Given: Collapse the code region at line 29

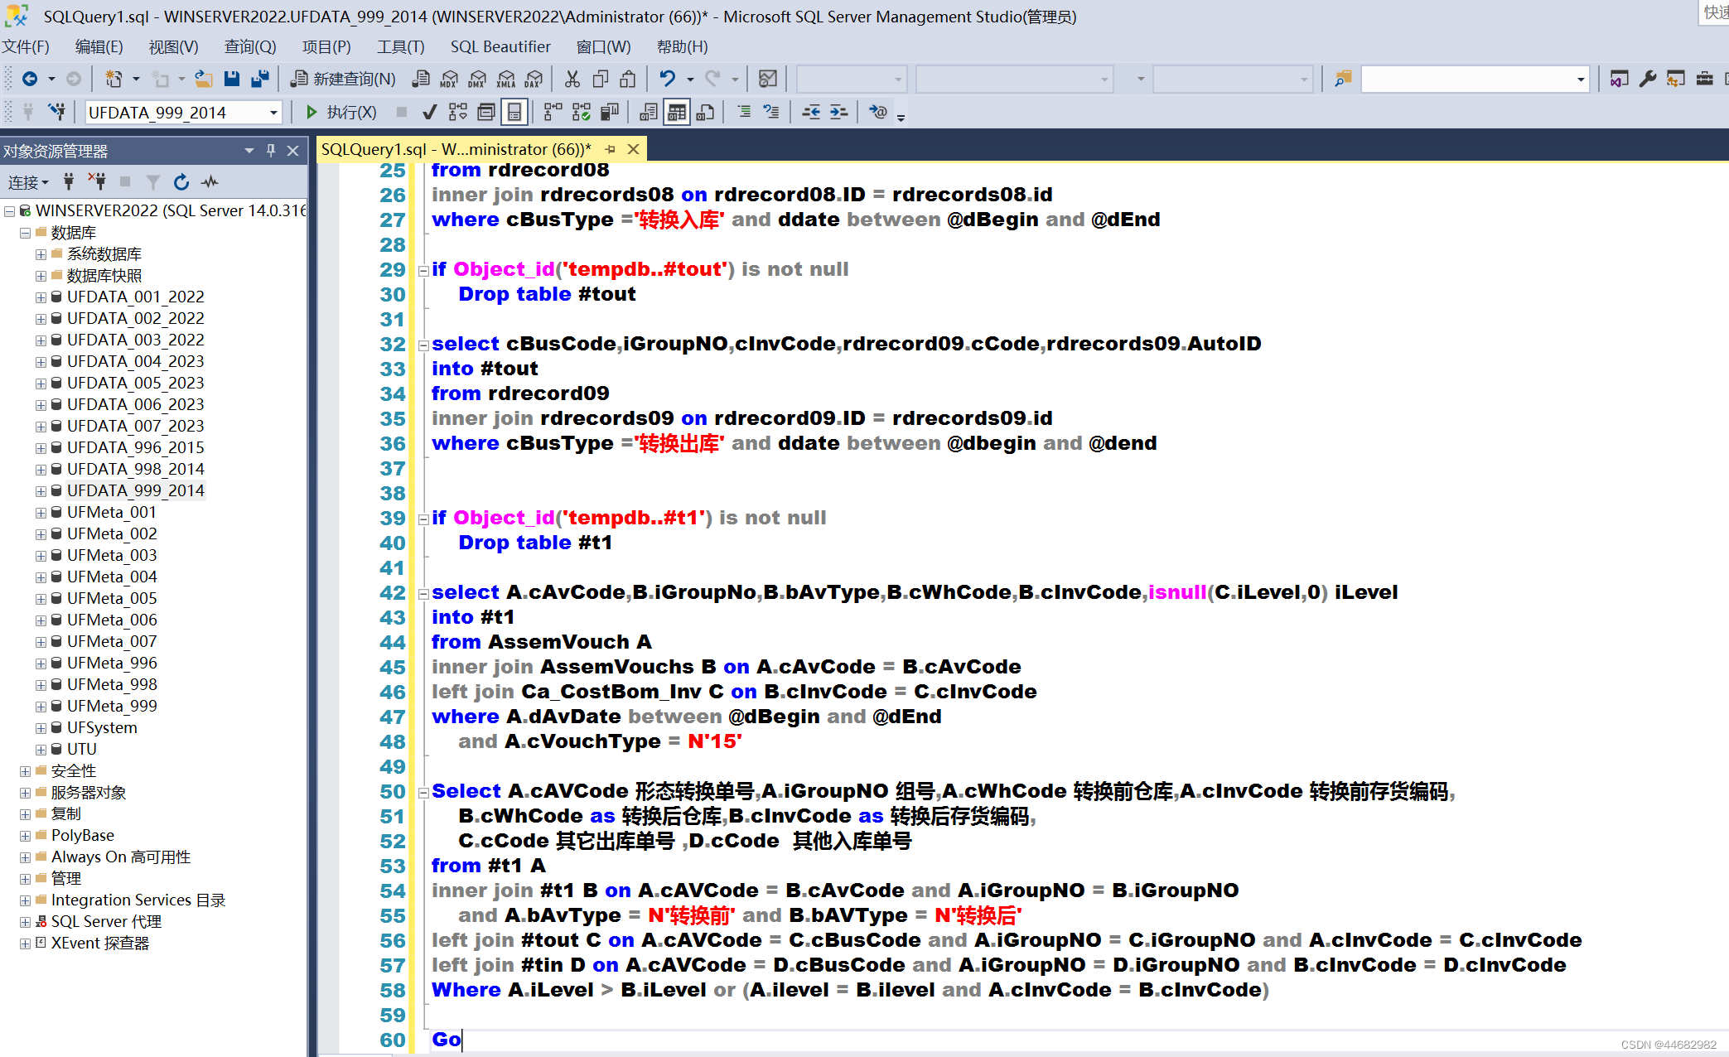Looking at the screenshot, I should pos(423,269).
